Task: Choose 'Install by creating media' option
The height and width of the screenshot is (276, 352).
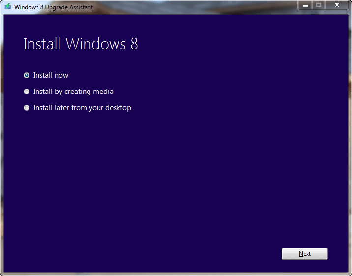Action: pyautogui.click(x=27, y=92)
